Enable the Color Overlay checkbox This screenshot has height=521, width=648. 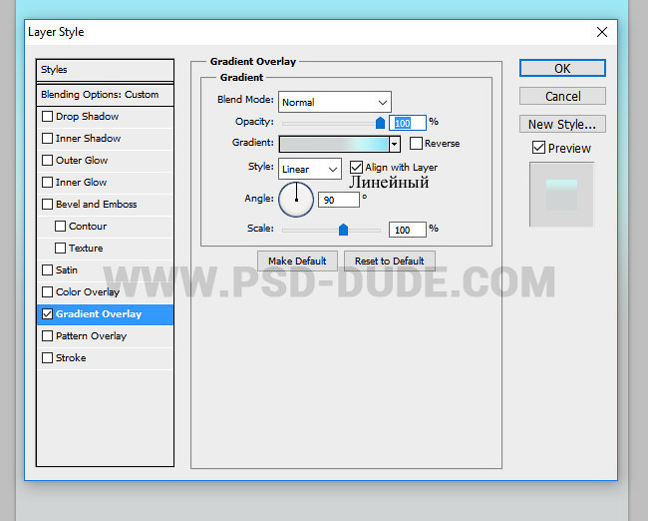point(47,291)
